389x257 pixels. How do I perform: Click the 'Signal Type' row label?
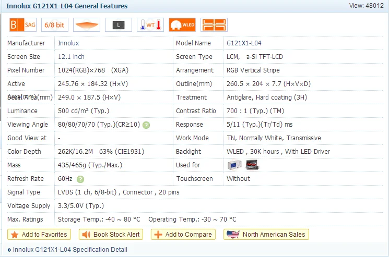tap(23, 192)
